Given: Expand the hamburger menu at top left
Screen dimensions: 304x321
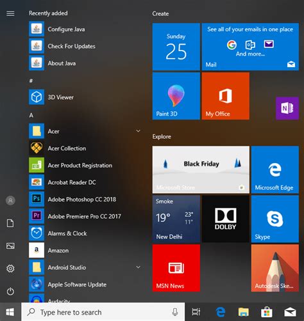Looking at the screenshot, I should 10,13.
